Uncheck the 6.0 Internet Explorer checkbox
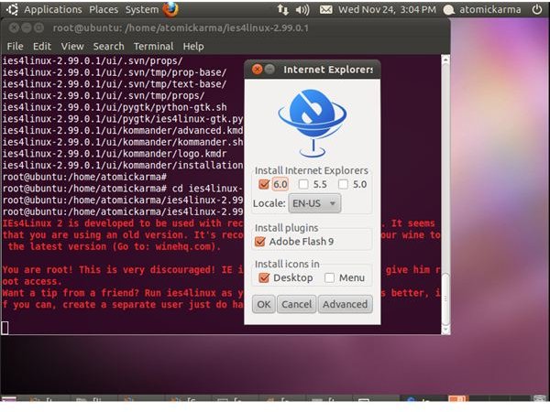This screenshot has height=412, width=550. point(263,184)
